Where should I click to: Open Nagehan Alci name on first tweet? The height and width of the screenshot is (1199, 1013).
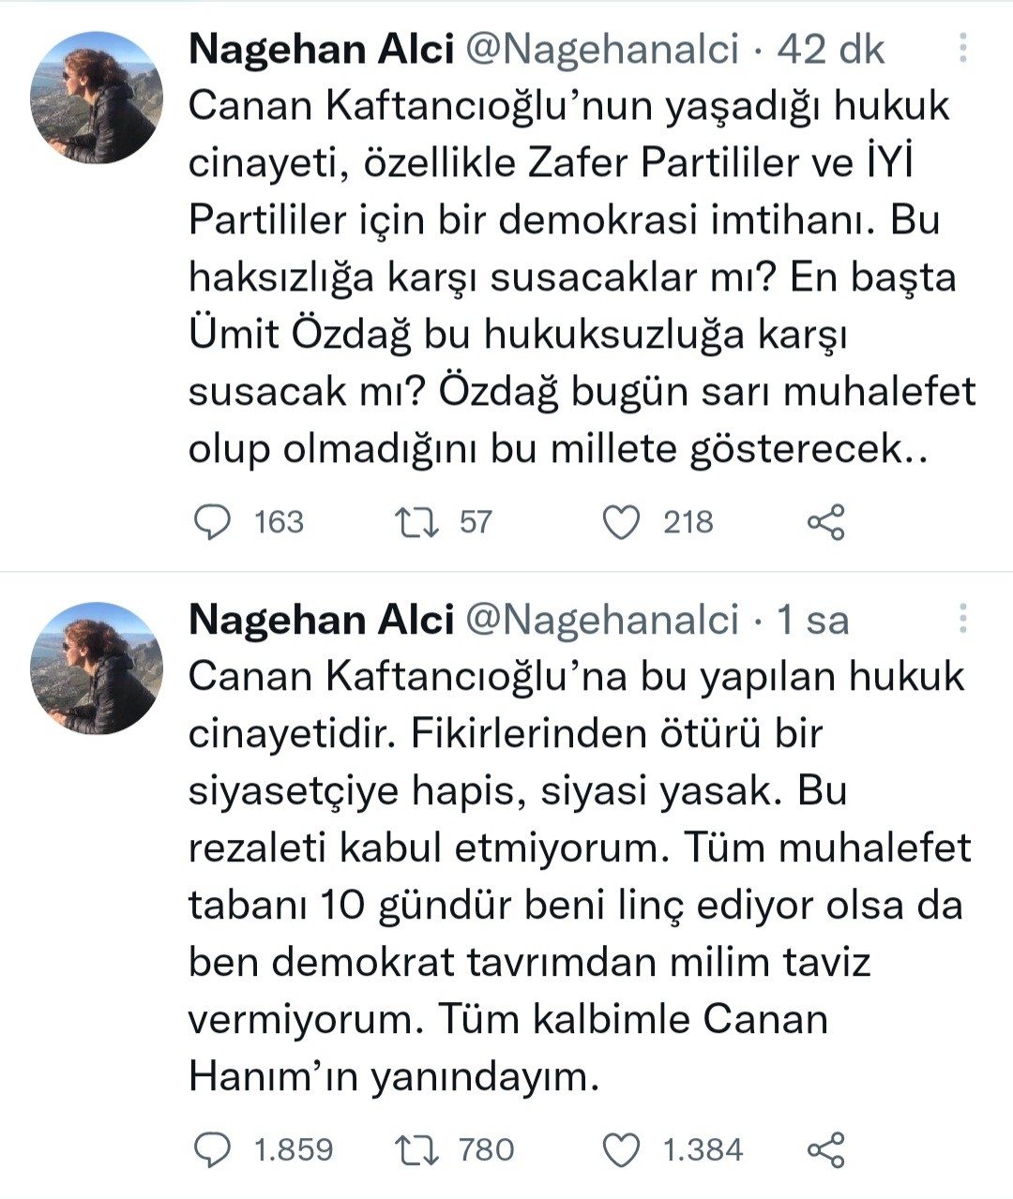tap(321, 49)
